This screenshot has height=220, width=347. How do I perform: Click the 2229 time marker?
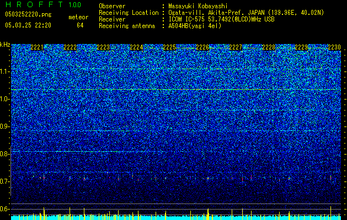[302, 47]
